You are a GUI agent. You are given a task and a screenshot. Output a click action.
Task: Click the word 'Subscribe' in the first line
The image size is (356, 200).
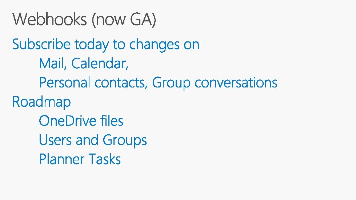(41, 44)
